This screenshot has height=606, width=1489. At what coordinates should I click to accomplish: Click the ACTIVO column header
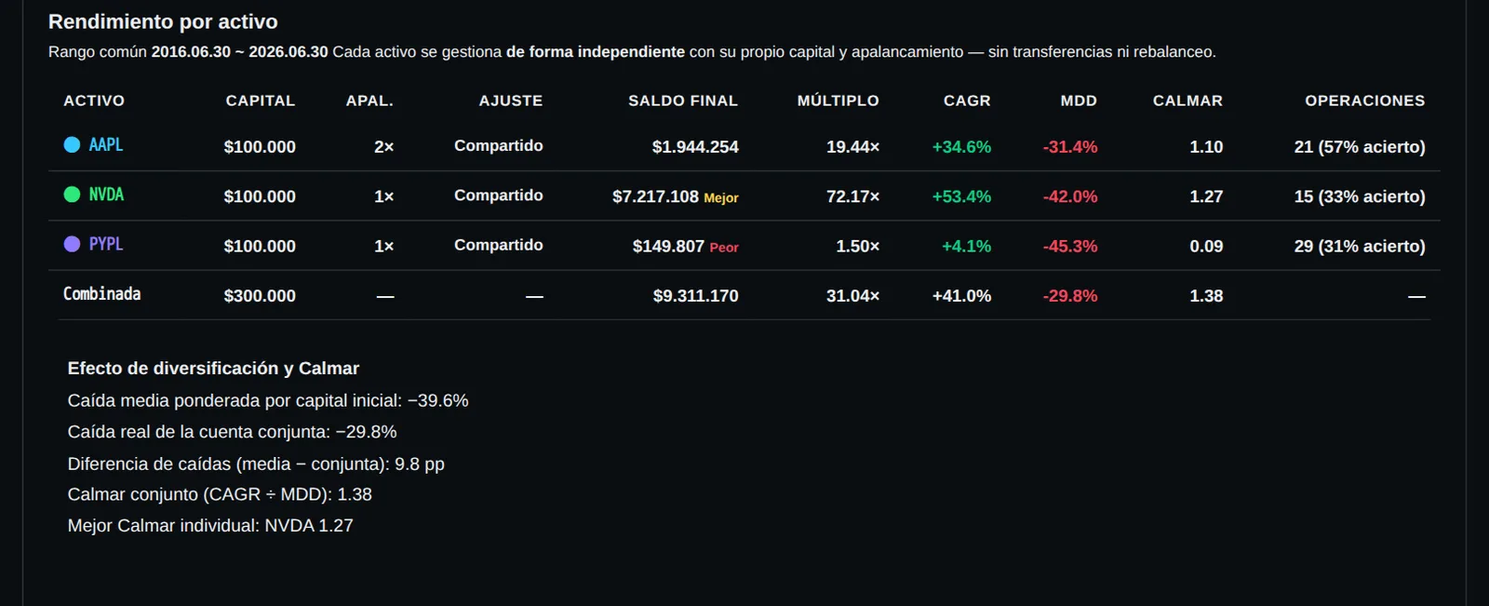[x=94, y=101]
